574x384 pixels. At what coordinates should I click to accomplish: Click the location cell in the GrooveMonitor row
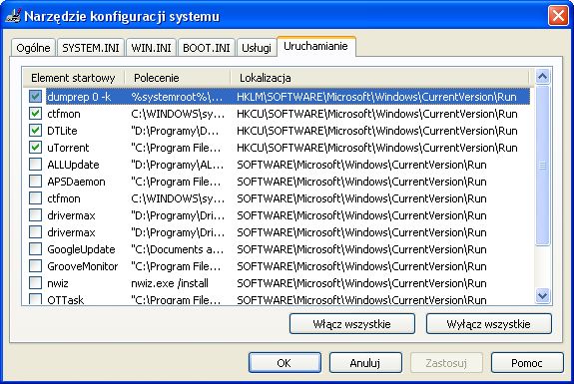[x=361, y=266]
